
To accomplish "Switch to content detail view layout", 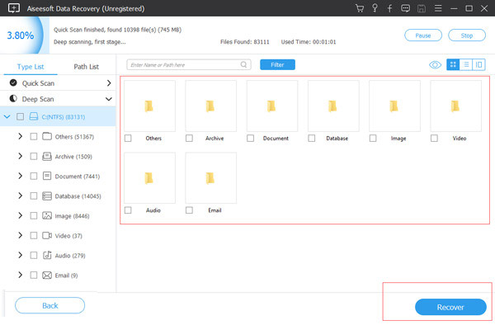I will [478, 64].
